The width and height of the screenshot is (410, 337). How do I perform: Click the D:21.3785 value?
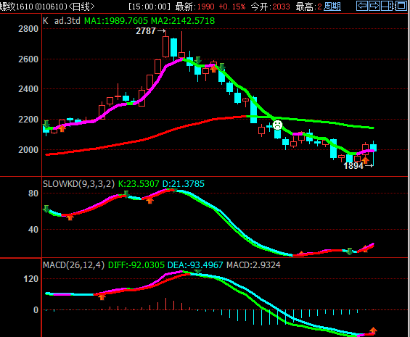(x=184, y=184)
